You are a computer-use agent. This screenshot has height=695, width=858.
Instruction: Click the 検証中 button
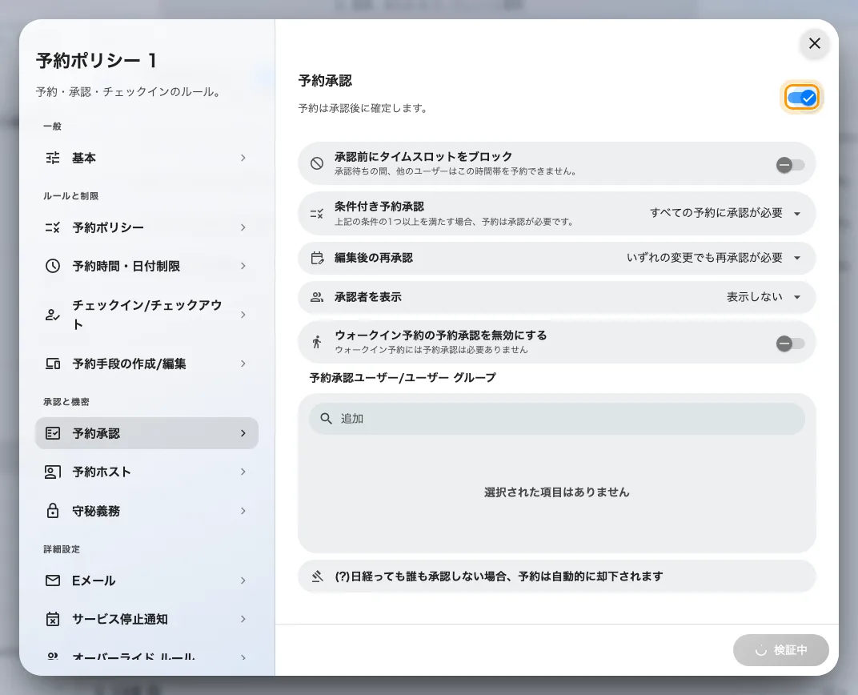781,650
